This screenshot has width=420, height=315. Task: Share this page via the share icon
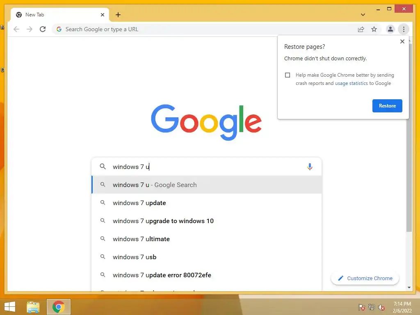[x=361, y=29]
